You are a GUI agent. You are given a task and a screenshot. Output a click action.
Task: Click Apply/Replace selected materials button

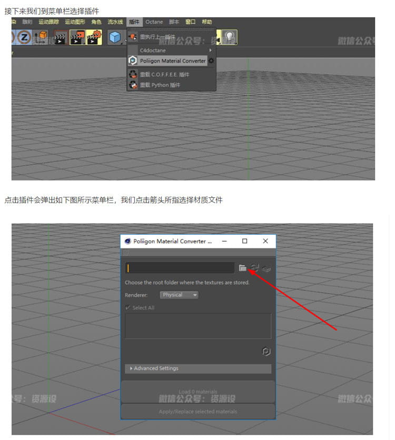(x=197, y=412)
